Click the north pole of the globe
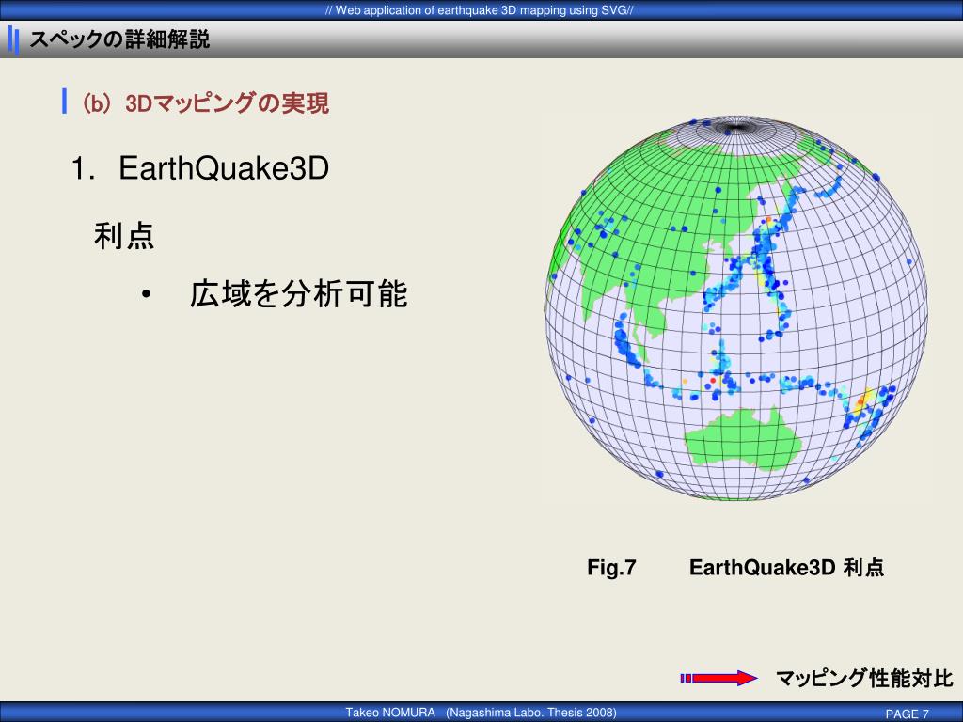Image resolution: width=963 pixels, height=722 pixels. (736, 128)
